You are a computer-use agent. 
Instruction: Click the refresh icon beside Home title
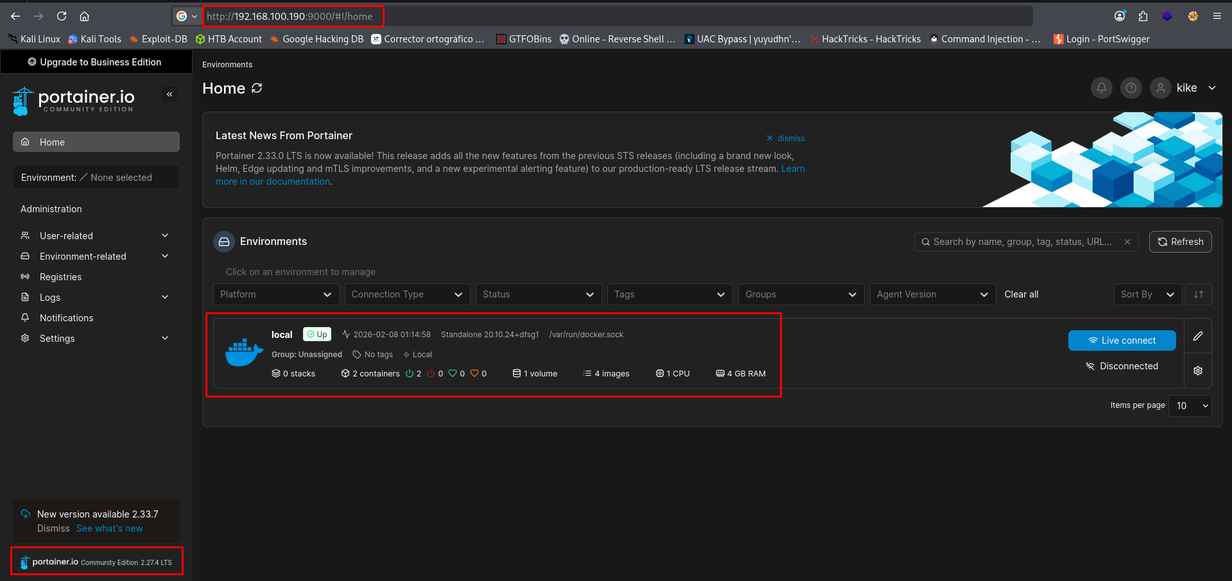coord(257,88)
